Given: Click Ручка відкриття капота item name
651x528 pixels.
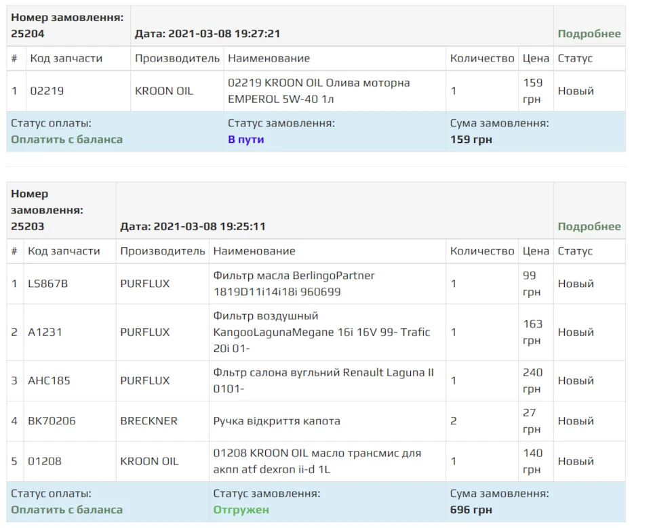Looking at the screenshot, I should 277,421.
